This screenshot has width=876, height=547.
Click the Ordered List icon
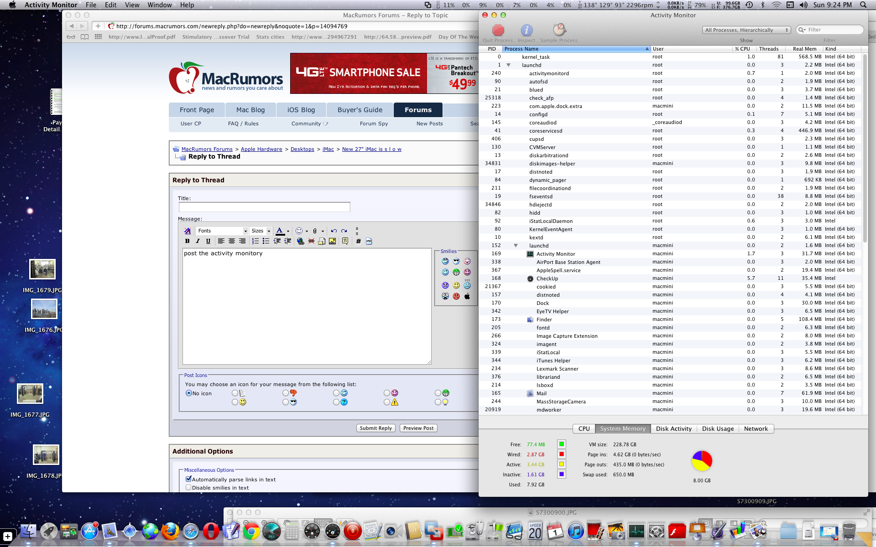pyautogui.click(x=255, y=241)
